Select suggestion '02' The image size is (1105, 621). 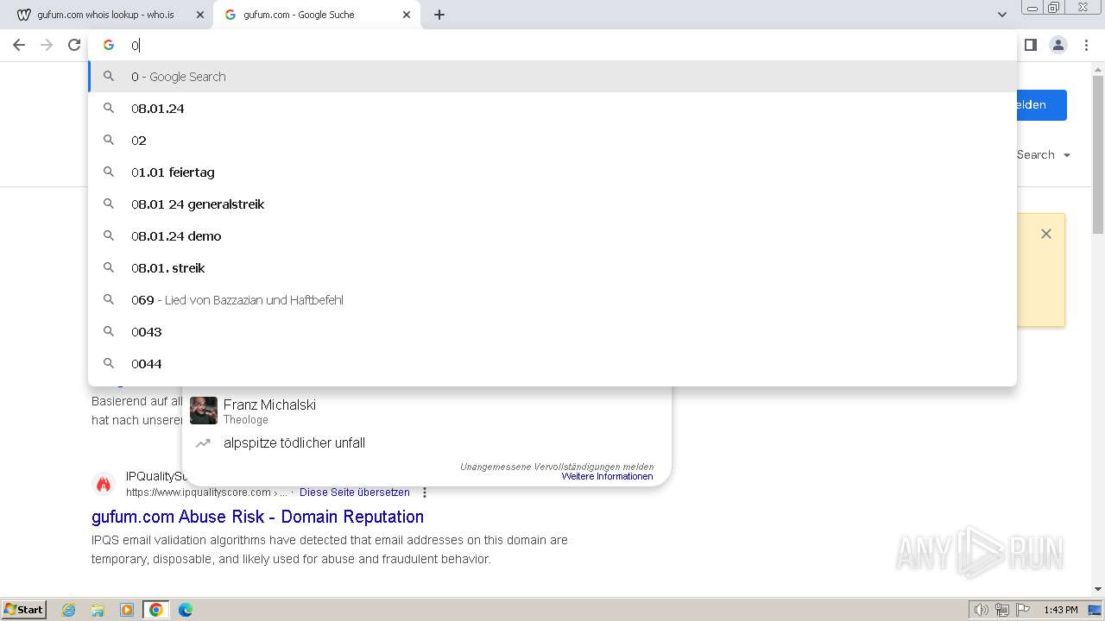(x=552, y=141)
